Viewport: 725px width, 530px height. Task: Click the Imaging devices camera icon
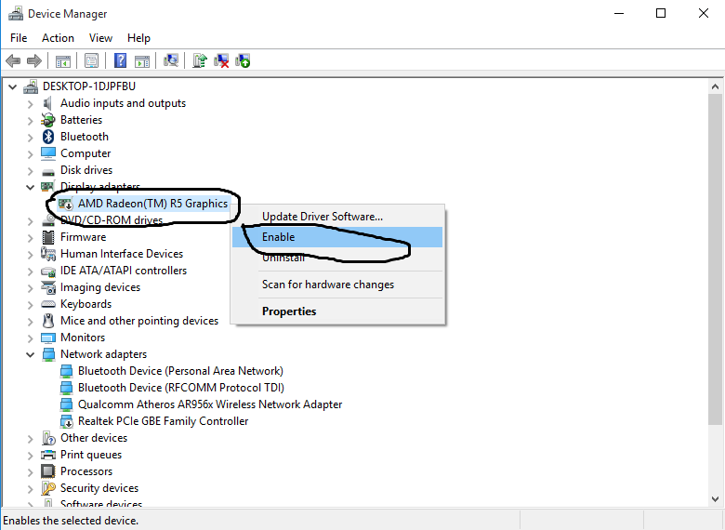48,287
